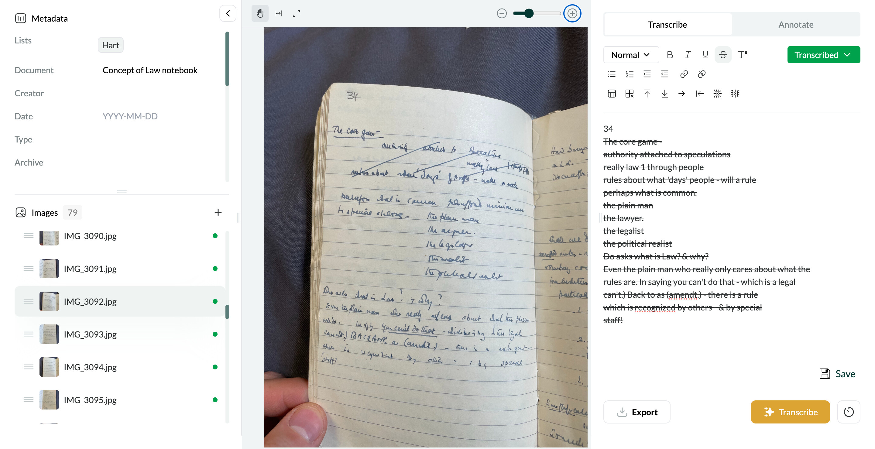Switch to the Annotate tab
Screen dimensions: 875x449
point(795,24)
